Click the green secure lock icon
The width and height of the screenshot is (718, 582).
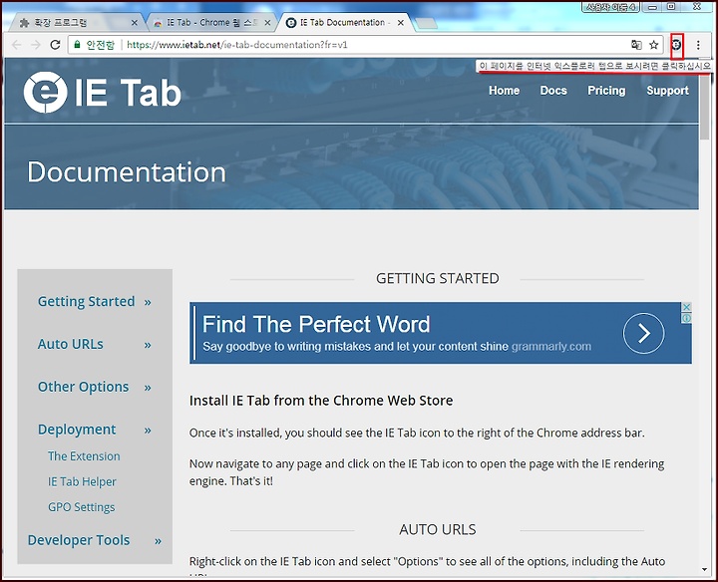click(x=77, y=45)
